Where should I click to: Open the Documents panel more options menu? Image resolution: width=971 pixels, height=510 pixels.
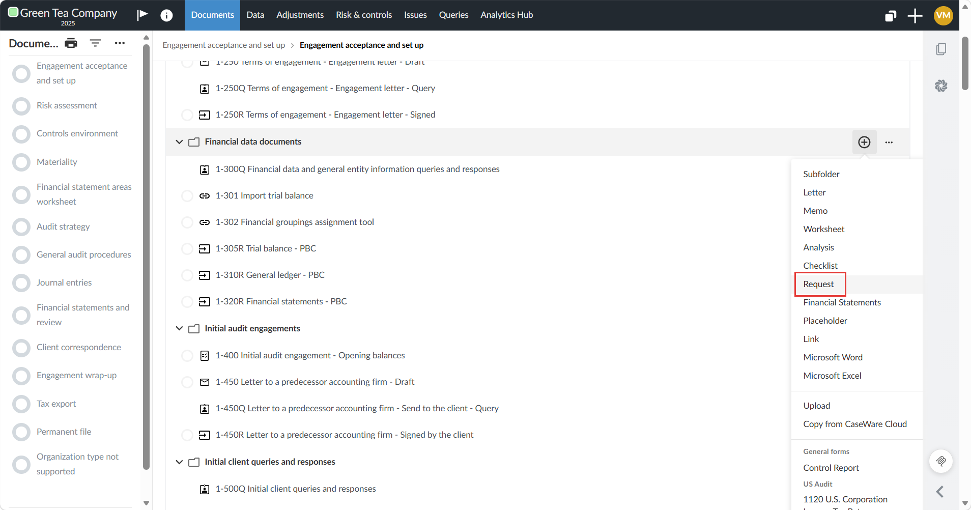(x=120, y=43)
